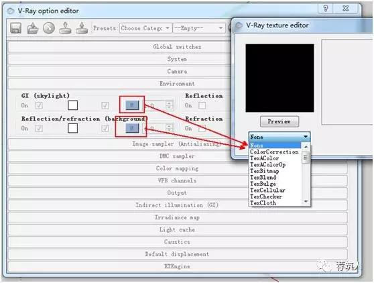Click the load options folder icon
Screen dimensions: 374x283
pyautogui.click(x=32, y=28)
